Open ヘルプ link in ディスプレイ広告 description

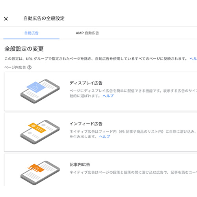tap(108, 96)
